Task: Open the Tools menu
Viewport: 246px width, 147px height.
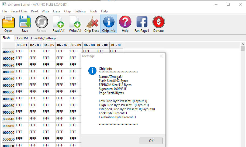Action: 93,11
